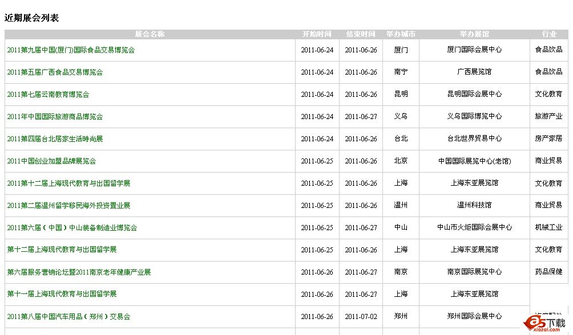The width and height of the screenshot is (573, 335).
Task: Open 2011第九届中国(厦门)国际食品交易博览会 link
Action: coord(71,50)
